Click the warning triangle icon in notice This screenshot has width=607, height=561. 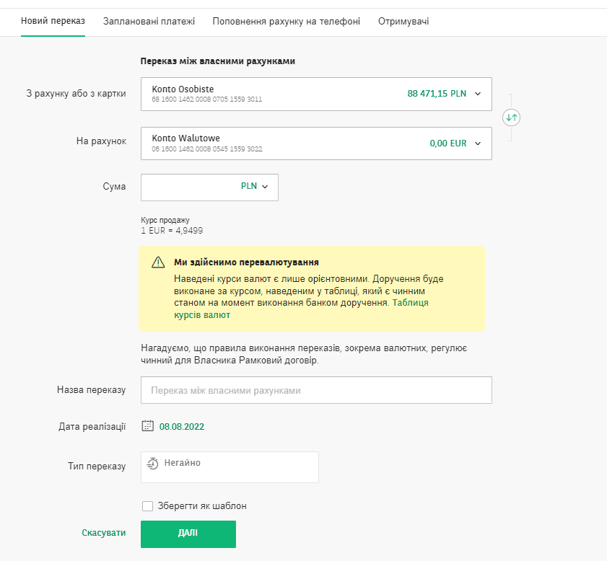pyautogui.click(x=158, y=262)
